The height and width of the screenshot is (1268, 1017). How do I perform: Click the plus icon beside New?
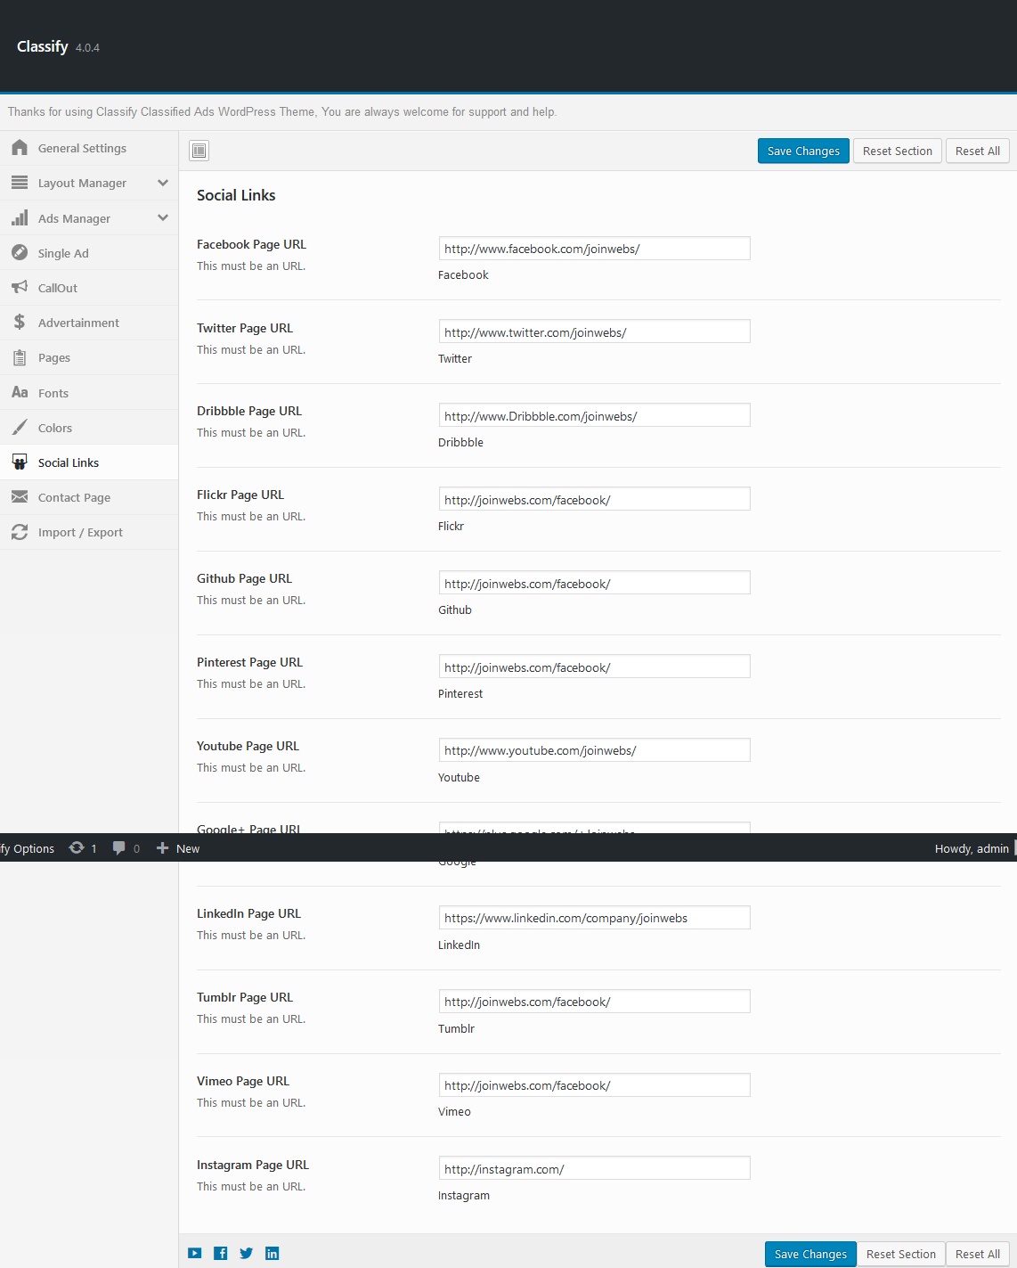162,848
